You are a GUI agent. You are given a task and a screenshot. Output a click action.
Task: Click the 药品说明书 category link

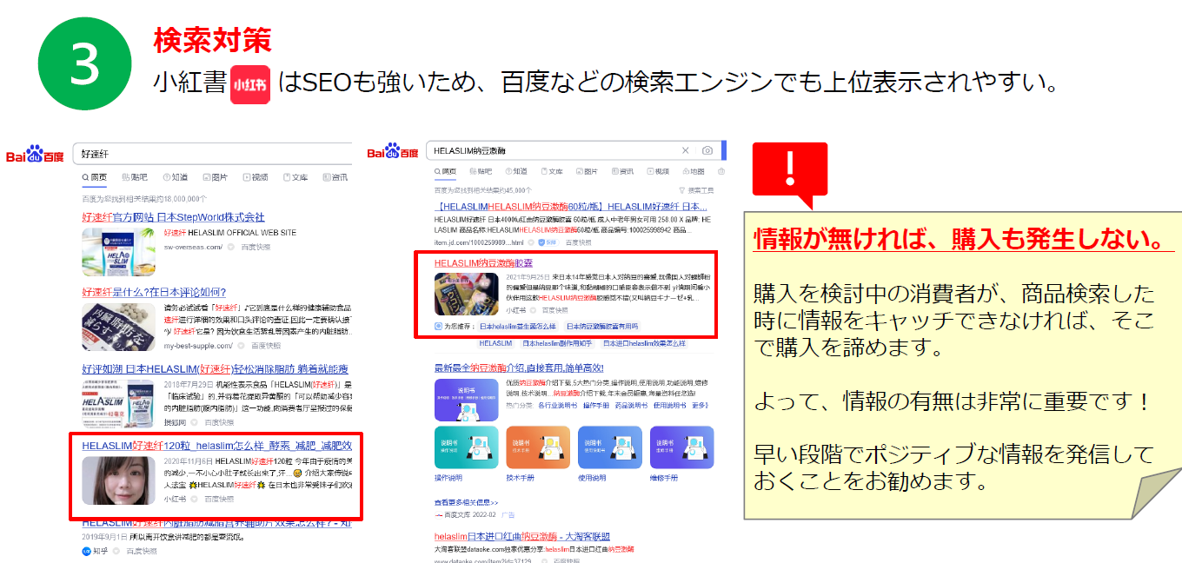pos(632,405)
